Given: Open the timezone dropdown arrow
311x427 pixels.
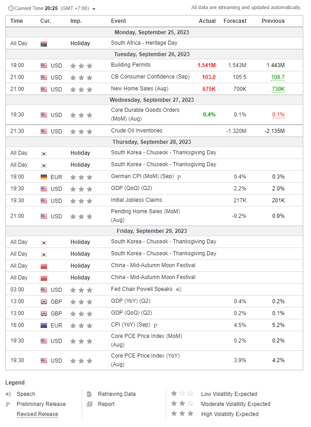Looking at the screenshot, I should click(x=94, y=9).
